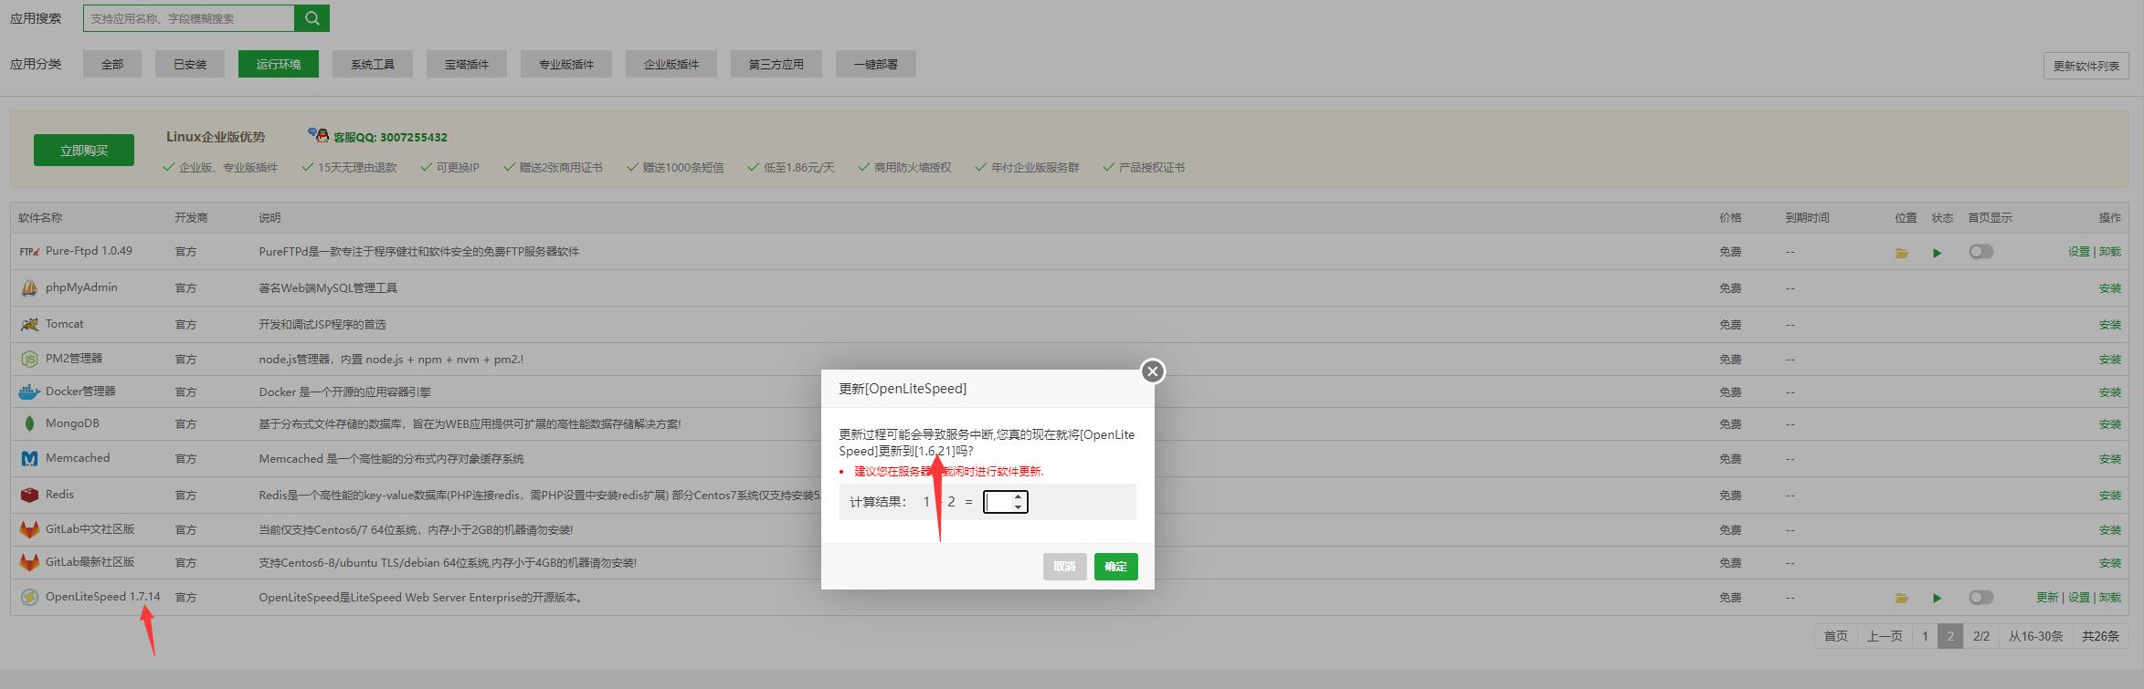Open the Pure-Ftpd folder location icon
Image resolution: width=2144 pixels, height=689 pixels.
[x=1902, y=253]
